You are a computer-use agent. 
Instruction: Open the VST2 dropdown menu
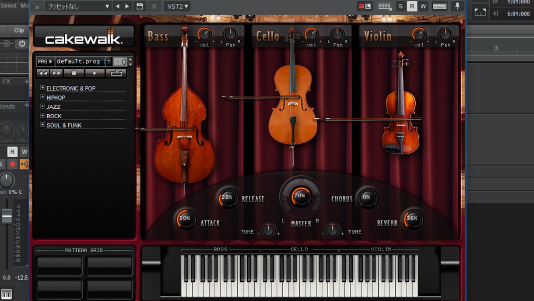click(177, 6)
